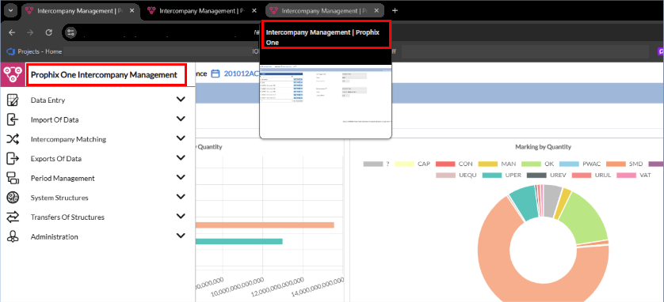This screenshot has height=302, width=664.
Task: Expand the Administration chevron
Action: [x=181, y=236]
